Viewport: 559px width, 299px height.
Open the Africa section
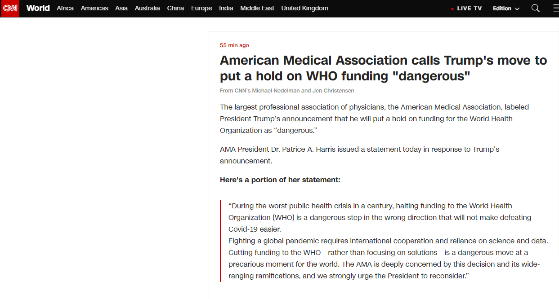pos(65,8)
